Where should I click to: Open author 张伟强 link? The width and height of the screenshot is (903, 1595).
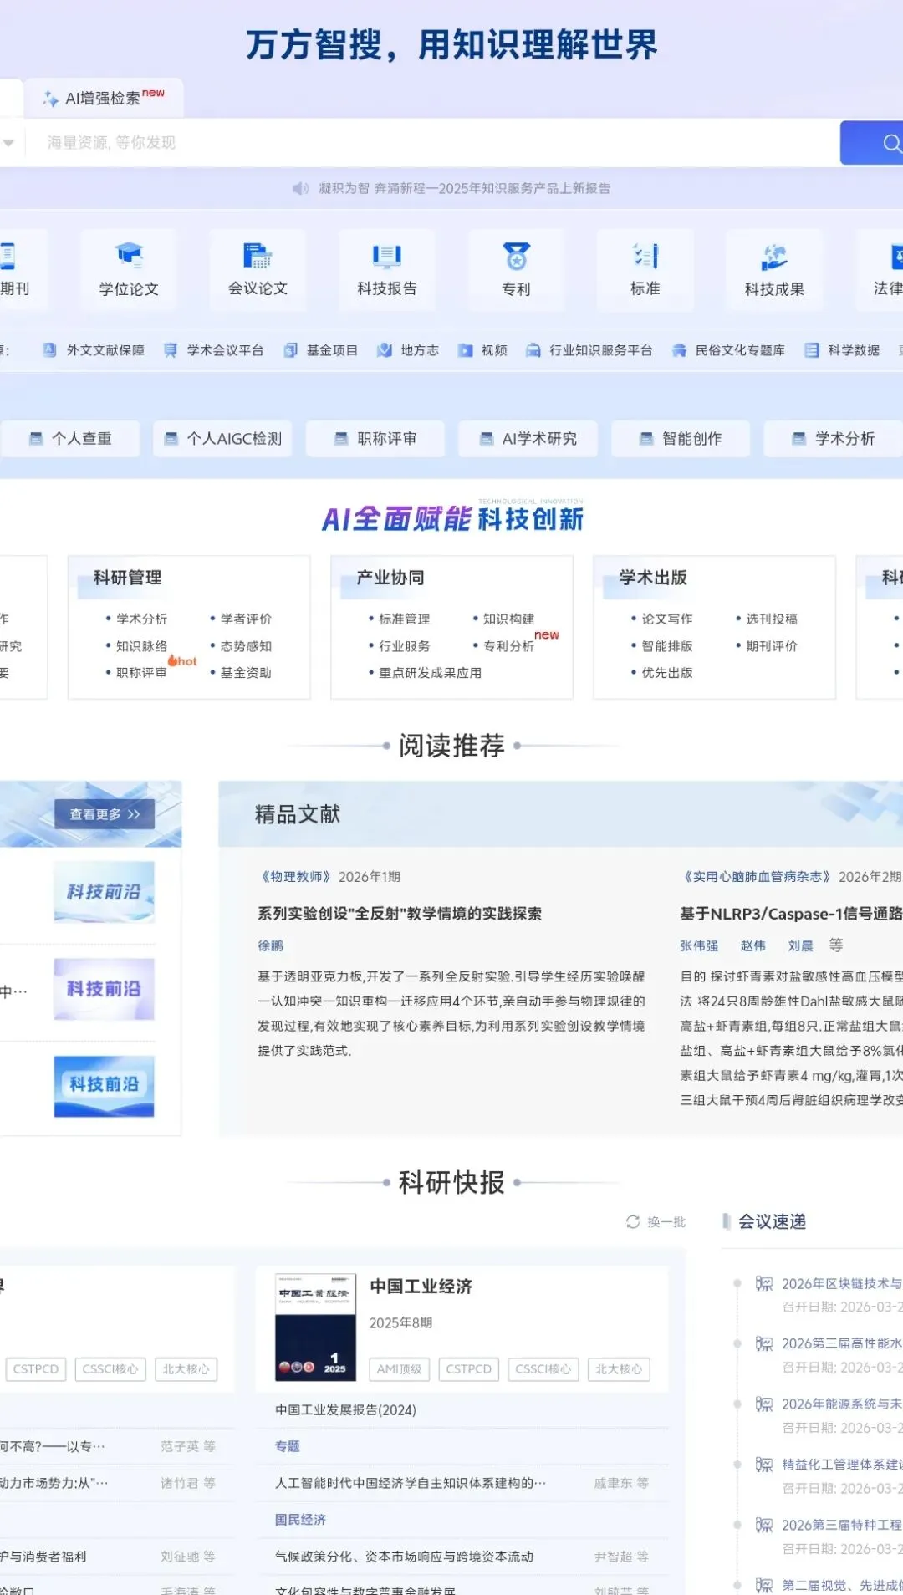pos(699,946)
